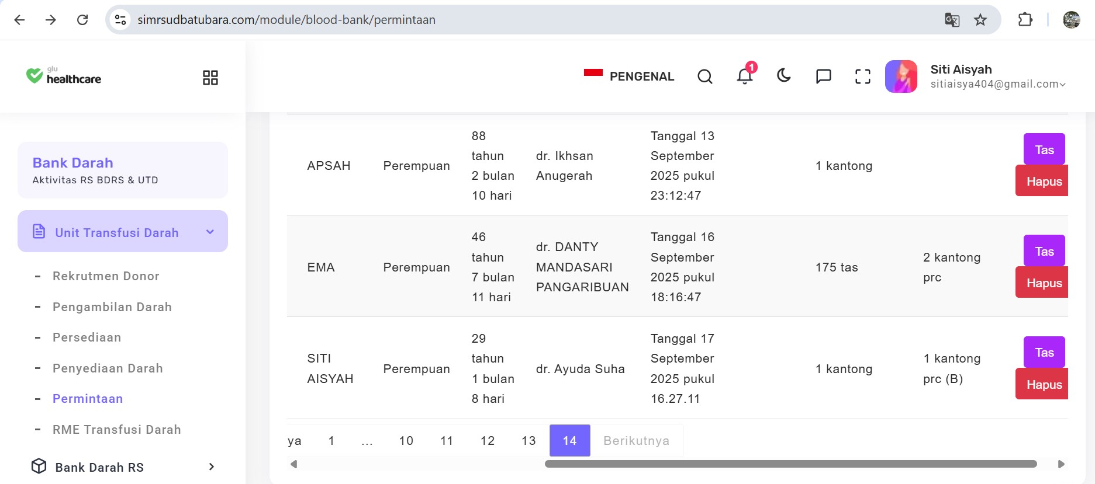Open RME Transfusi Darah menu item
Screen dimensions: 1095x484
click(x=117, y=430)
